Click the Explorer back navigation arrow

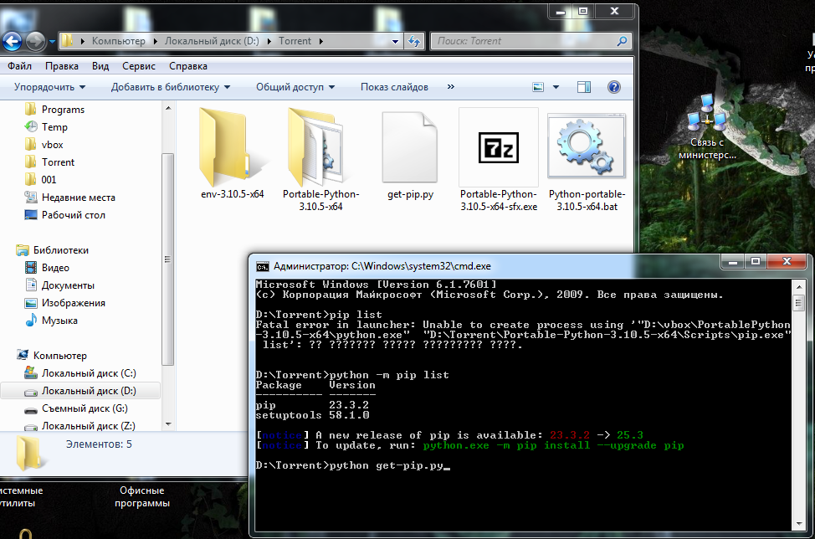point(12,41)
